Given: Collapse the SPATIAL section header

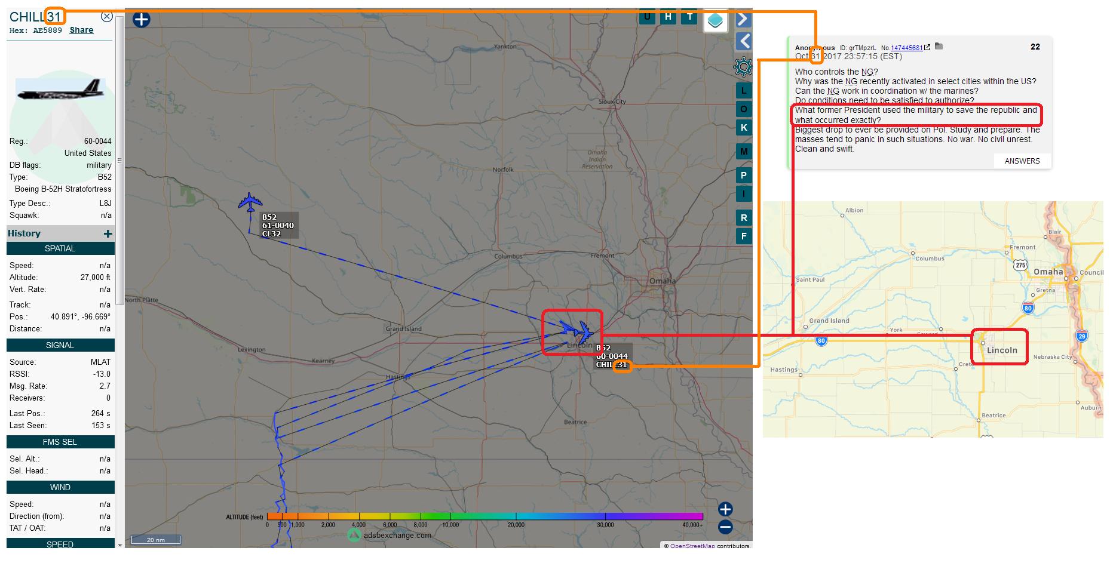Looking at the screenshot, I should [x=60, y=248].
